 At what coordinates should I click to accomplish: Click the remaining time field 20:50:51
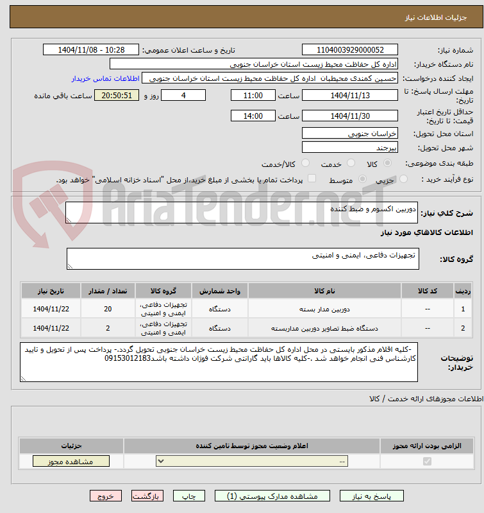117,95
